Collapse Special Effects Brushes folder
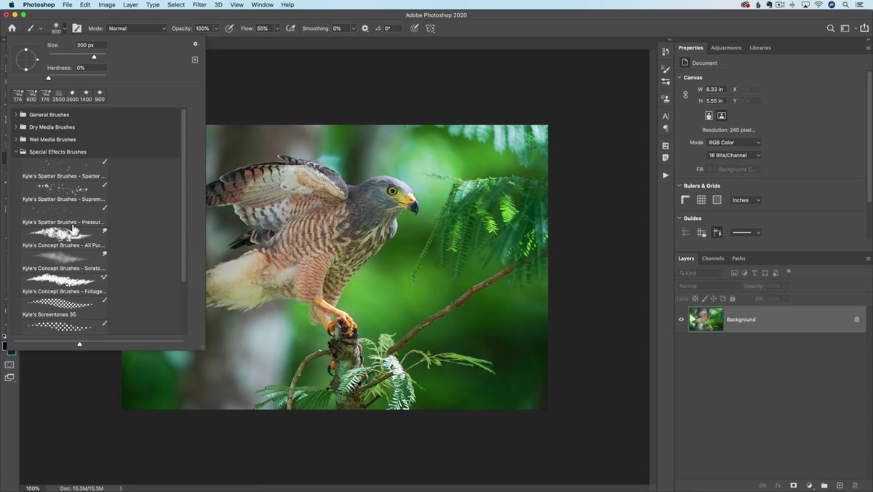The image size is (873, 492). click(x=16, y=151)
